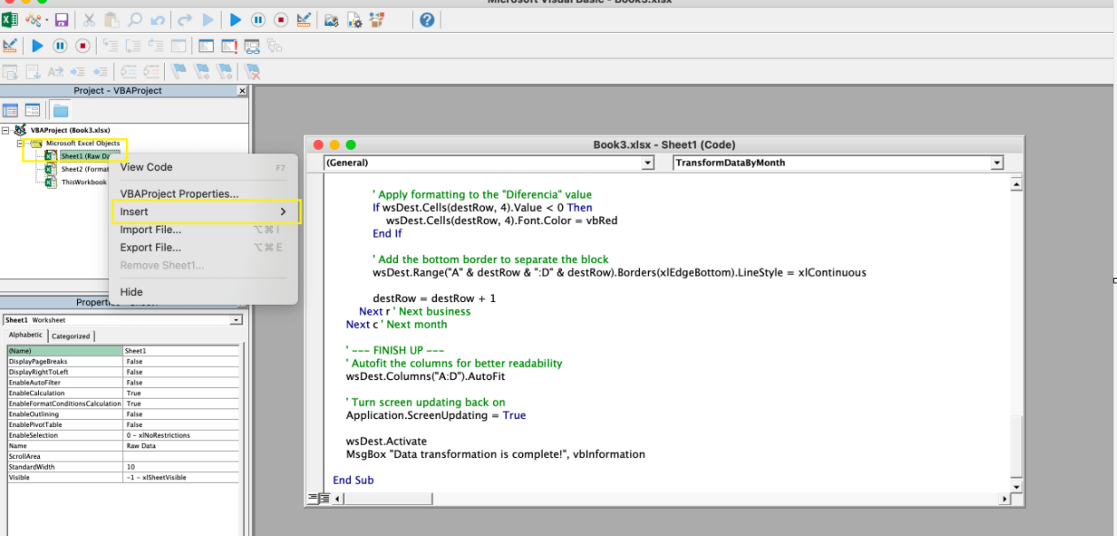Image resolution: width=1117 pixels, height=536 pixels.
Task: Open the Insert submenu in context menu
Action: (204, 212)
